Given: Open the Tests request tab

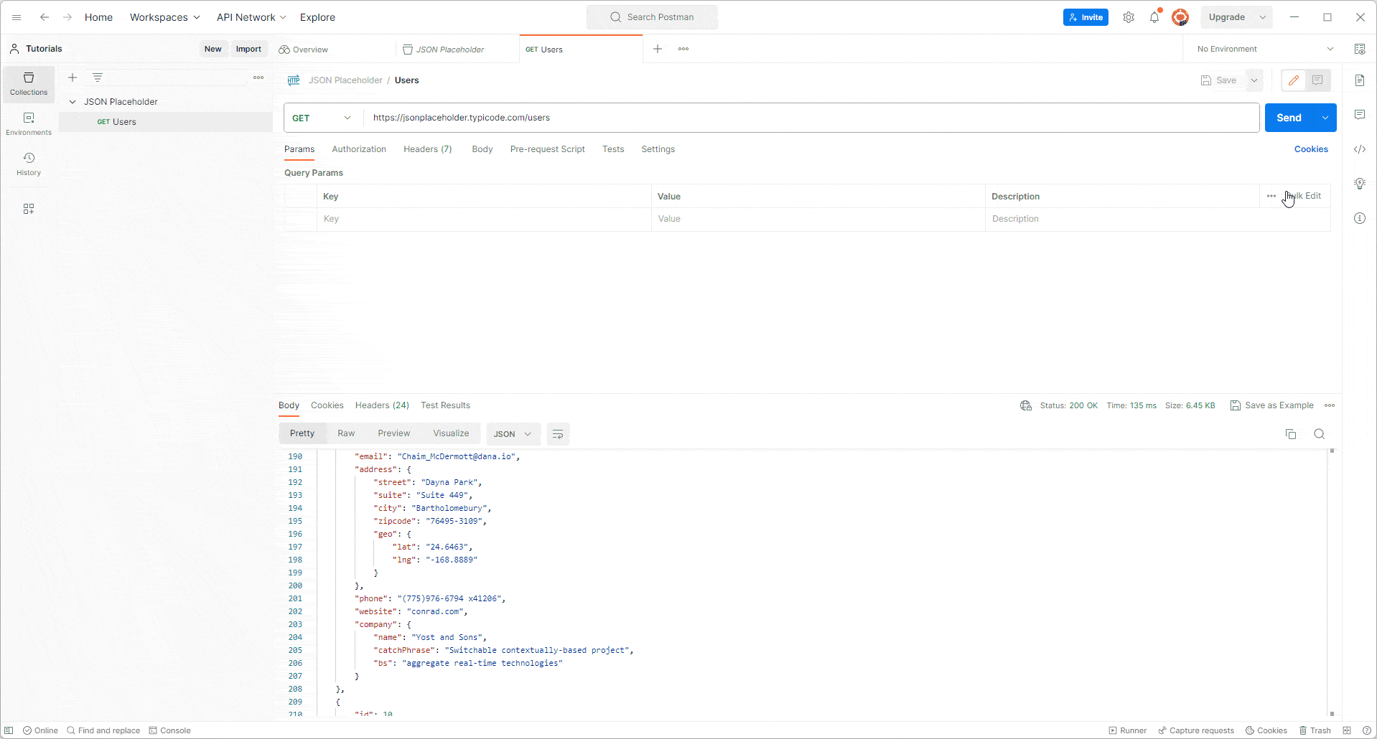Looking at the screenshot, I should (613, 149).
